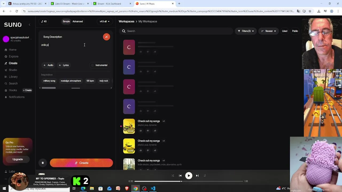Click the magic wand icon in Song Description

click(106, 37)
